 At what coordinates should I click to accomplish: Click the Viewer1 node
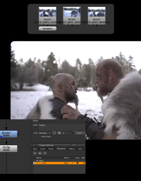coord(47,28)
